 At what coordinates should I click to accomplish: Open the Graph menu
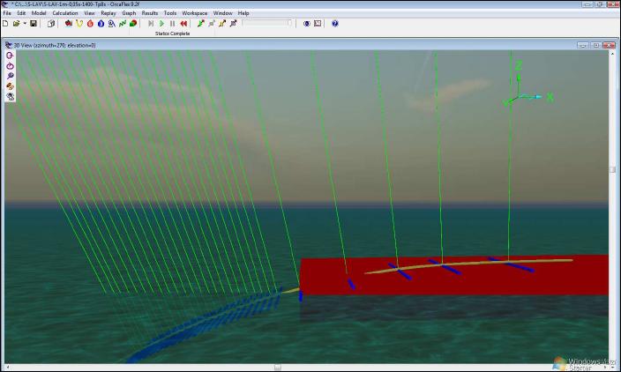point(129,14)
